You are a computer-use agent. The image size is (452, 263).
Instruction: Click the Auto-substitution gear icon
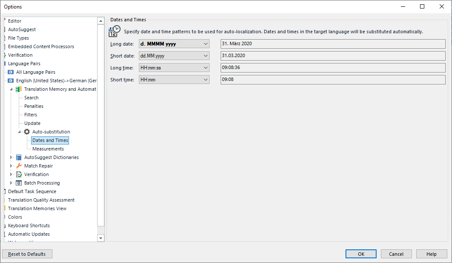coord(27,132)
